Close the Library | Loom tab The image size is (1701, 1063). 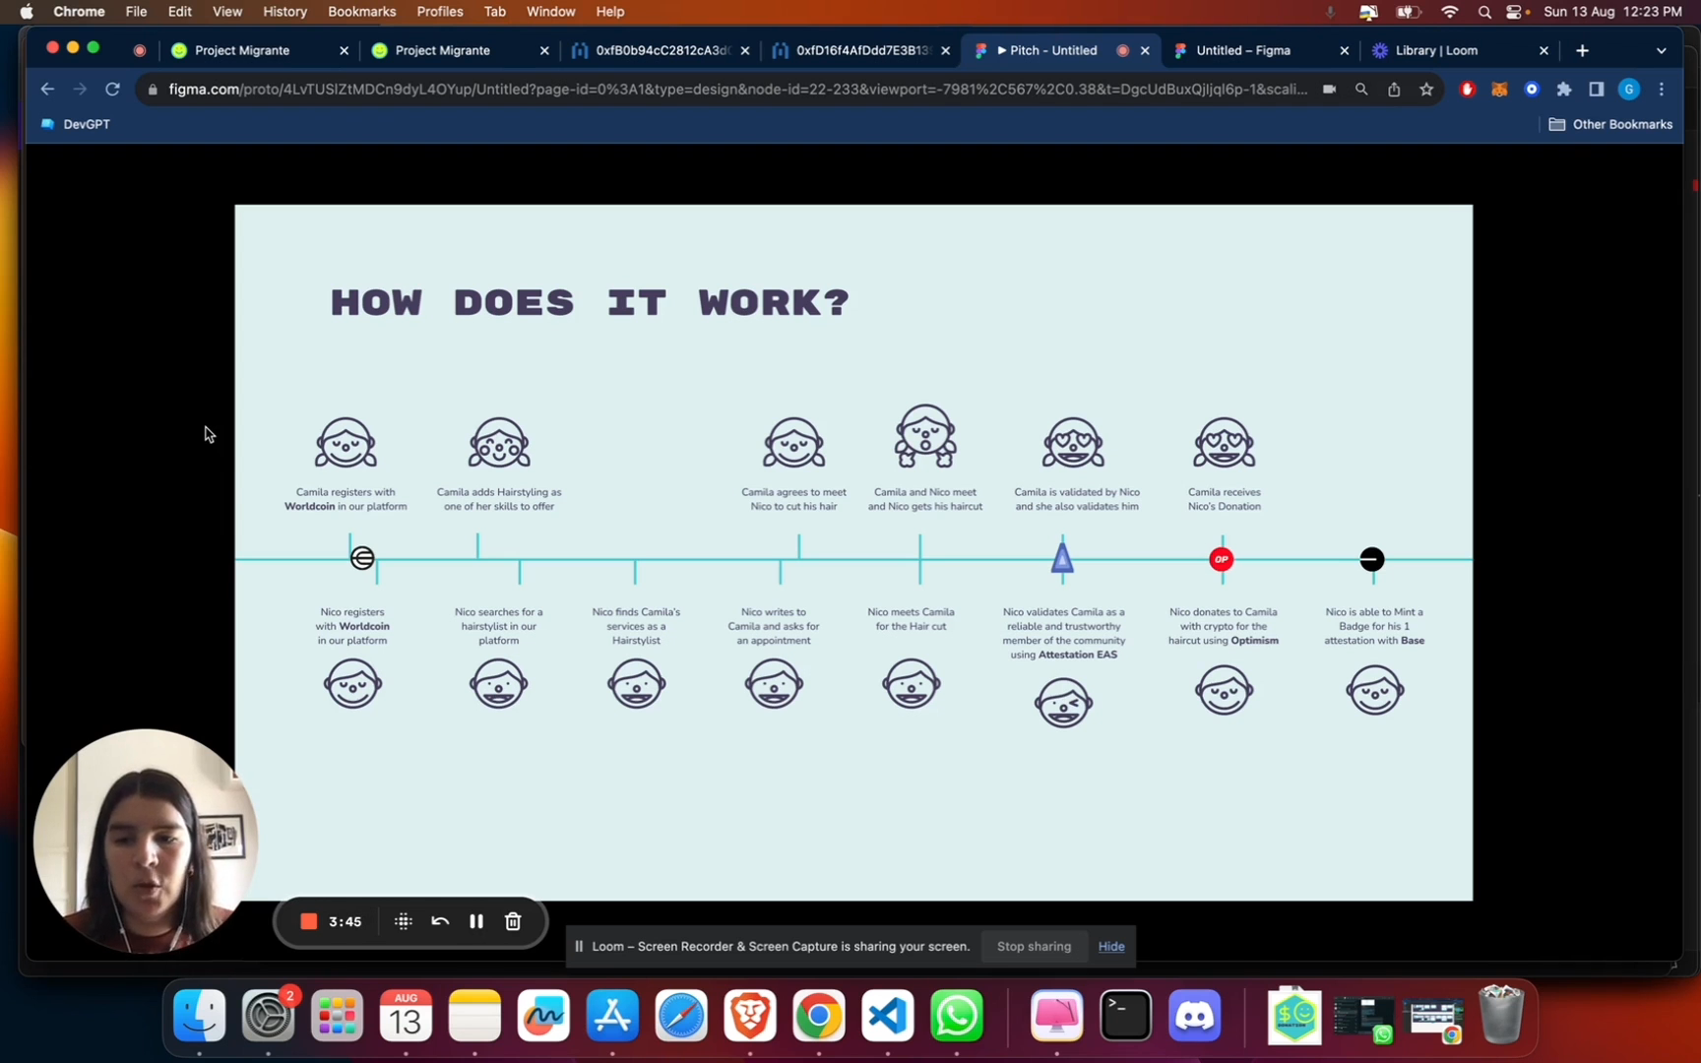pos(1543,50)
